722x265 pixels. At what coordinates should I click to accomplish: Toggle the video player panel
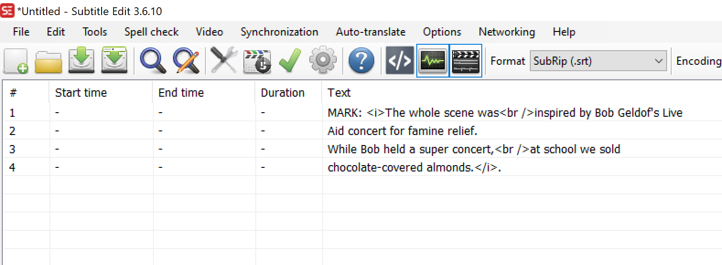click(465, 61)
